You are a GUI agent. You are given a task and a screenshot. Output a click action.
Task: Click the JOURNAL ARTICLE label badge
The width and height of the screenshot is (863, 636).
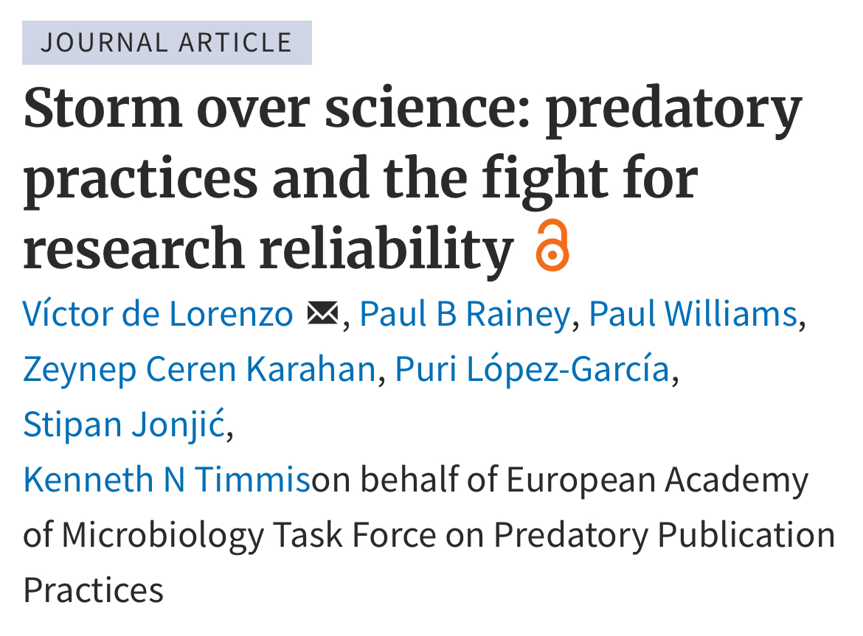pyautogui.click(x=167, y=42)
